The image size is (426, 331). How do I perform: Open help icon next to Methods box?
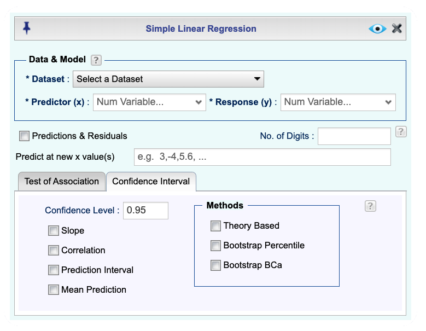pyautogui.click(x=370, y=206)
